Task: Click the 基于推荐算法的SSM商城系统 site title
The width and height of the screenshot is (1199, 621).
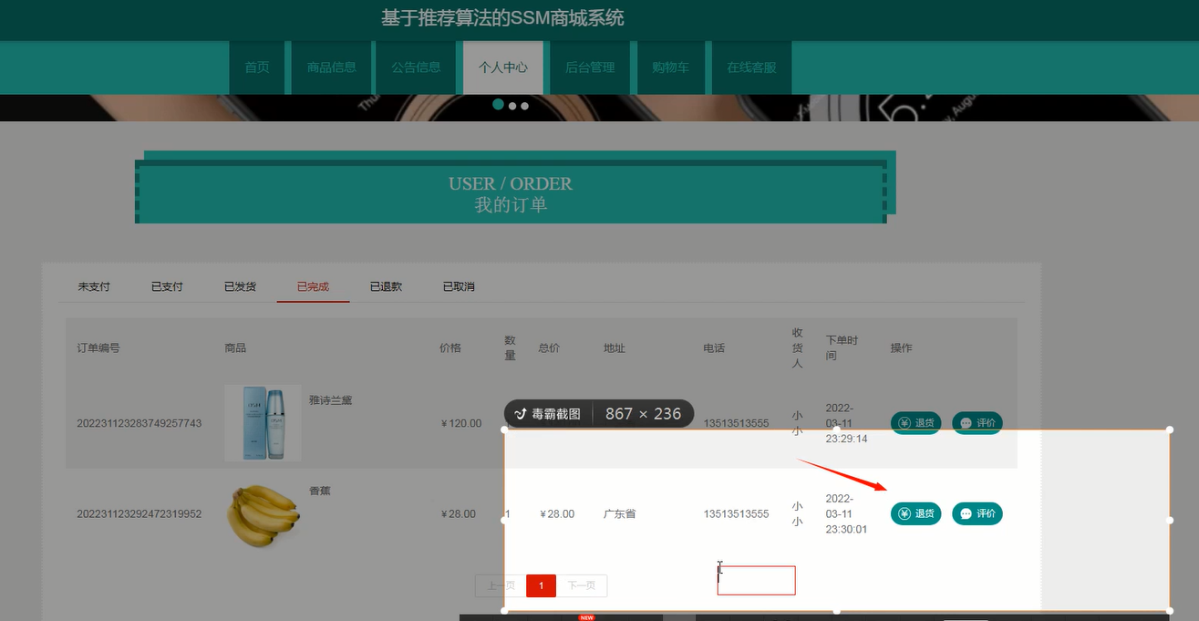Action: point(502,18)
